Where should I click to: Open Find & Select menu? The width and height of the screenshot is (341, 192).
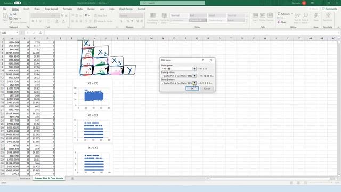tap(305, 18)
